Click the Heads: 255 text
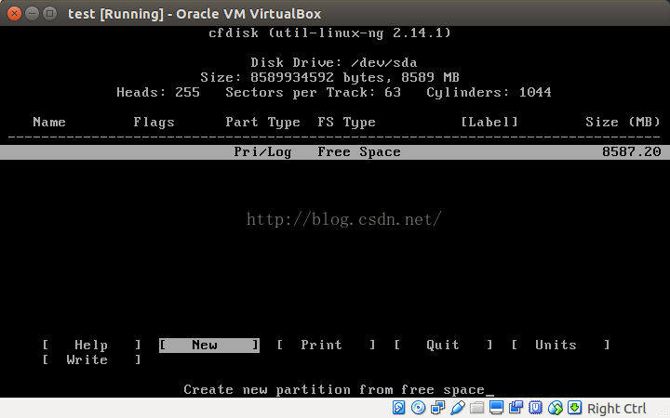The height and width of the screenshot is (418, 670). (x=158, y=93)
